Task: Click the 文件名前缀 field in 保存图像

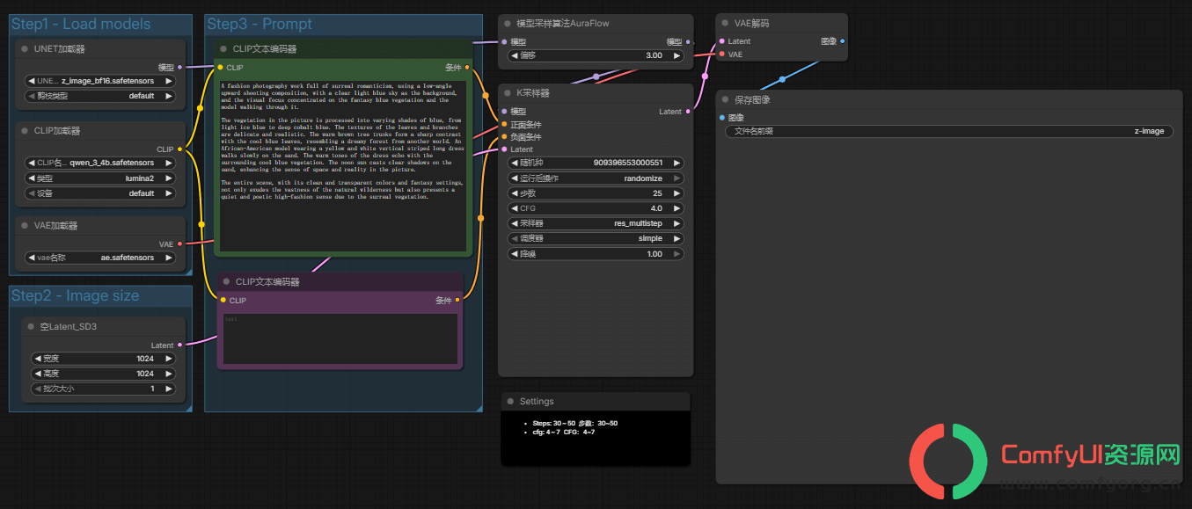Action: coord(949,131)
